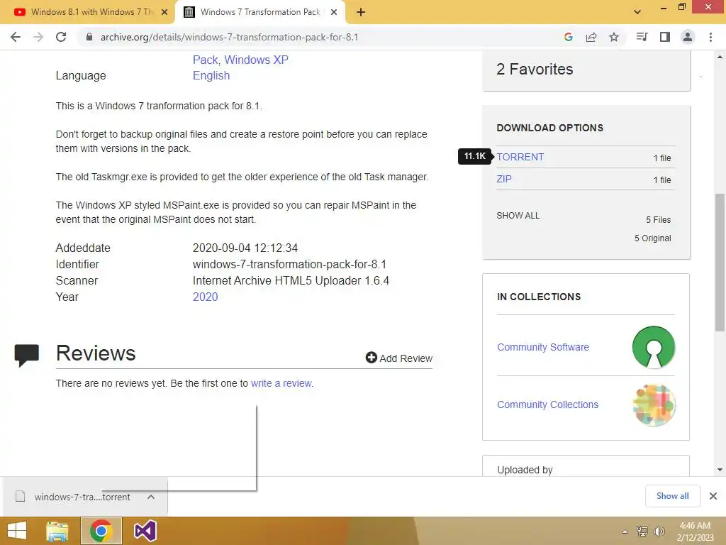Click the Reviews speech bubble icon
This screenshot has width=726, height=545.
pyautogui.click(x=26, y=356)
